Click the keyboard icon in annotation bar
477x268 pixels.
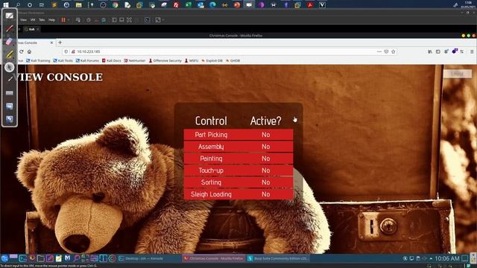coord(10,93)
